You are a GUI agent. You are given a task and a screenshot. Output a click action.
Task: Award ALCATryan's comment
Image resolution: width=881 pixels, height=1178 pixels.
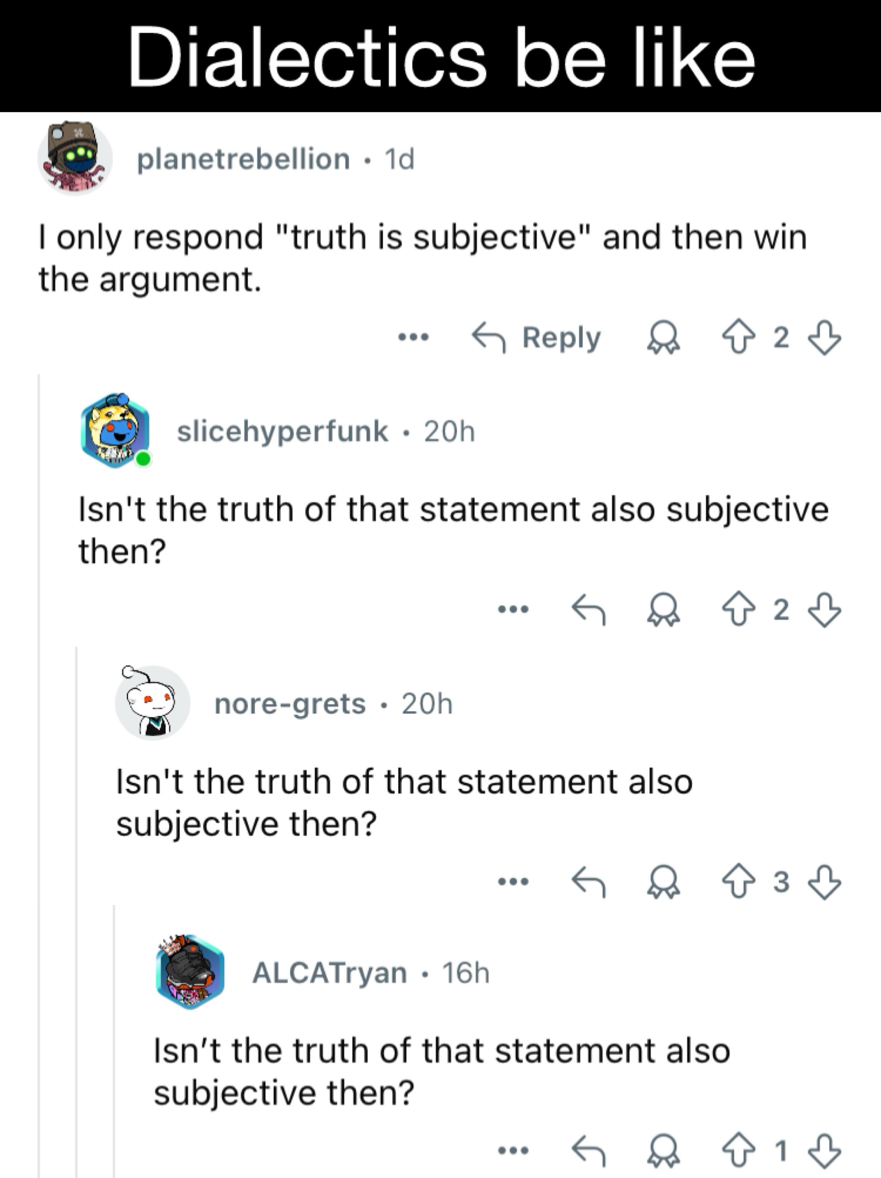[x=663, y=1152]
